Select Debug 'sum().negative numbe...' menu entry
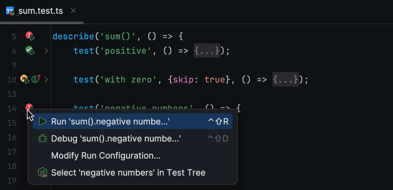Screen dimensions: 393x190 (133, 139)
